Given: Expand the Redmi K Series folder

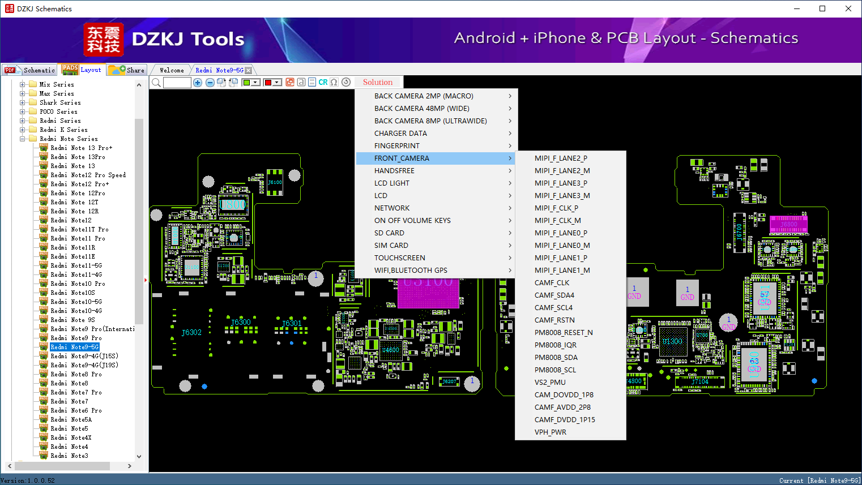Looking at the screenshot, I should click(23, 130).
